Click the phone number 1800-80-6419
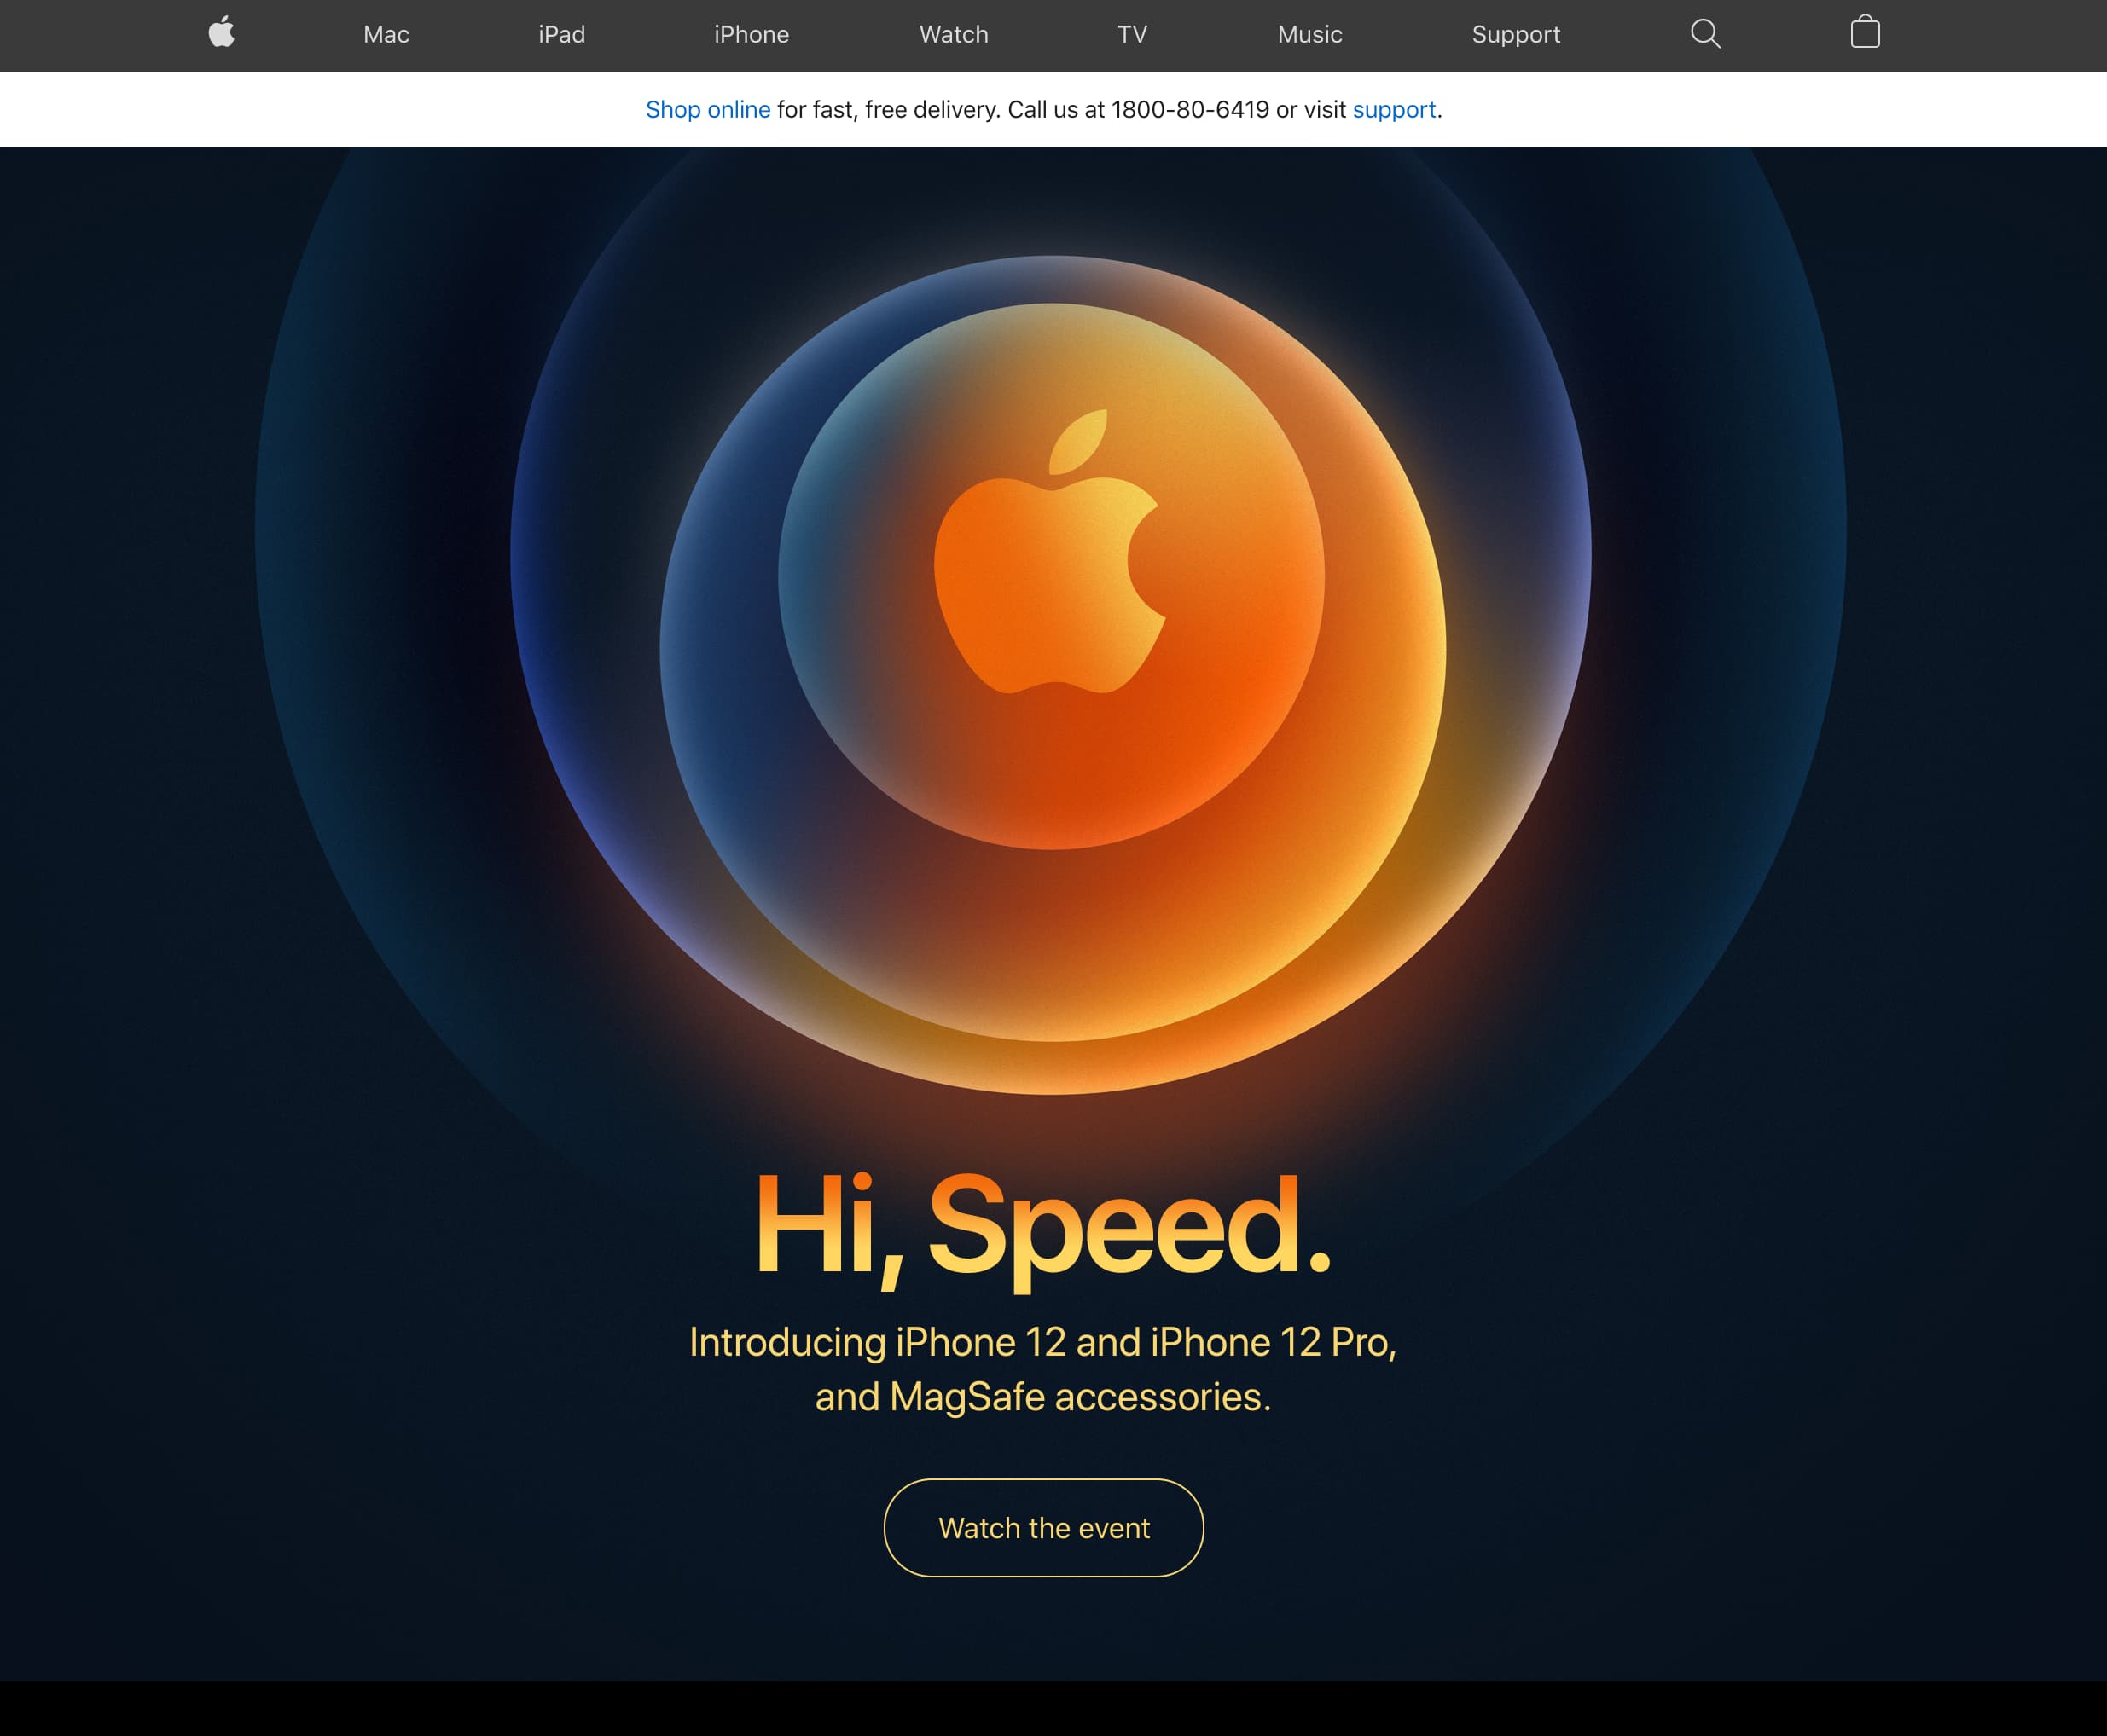Screen dimensions: 2107x1736 1190,110
